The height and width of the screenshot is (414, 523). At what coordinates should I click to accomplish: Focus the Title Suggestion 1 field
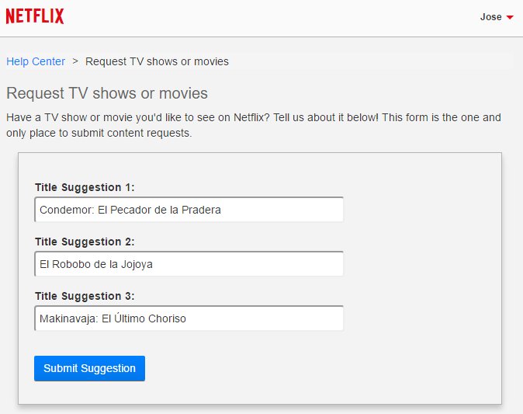pos(189,210)
